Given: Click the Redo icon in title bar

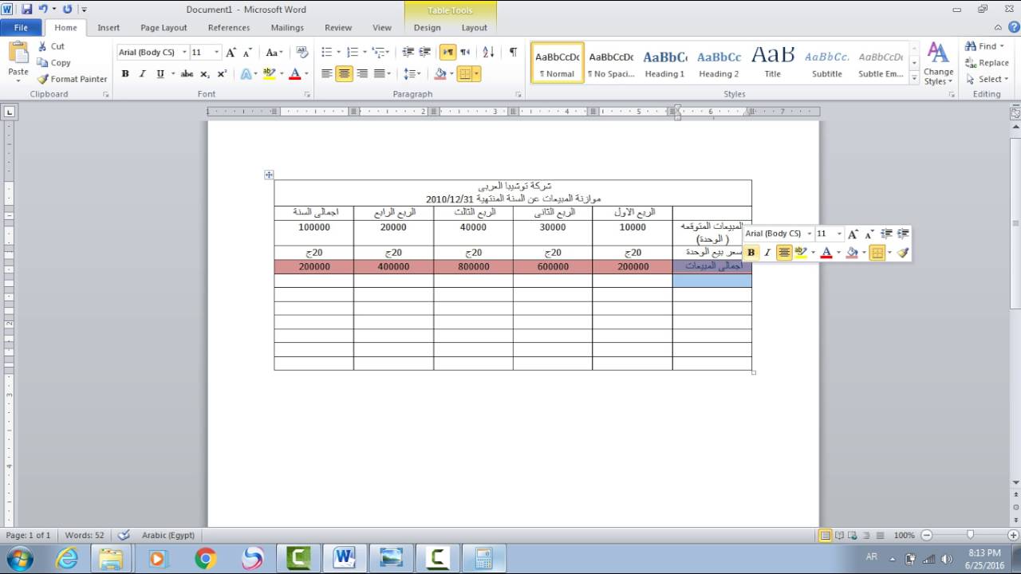Looking at the screenshot, I should tap(67, 10).
